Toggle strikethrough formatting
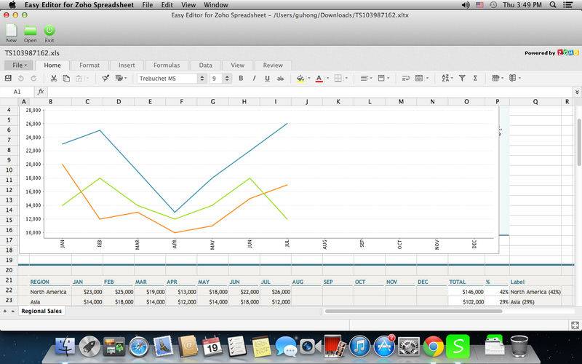 tap(280, 78)
